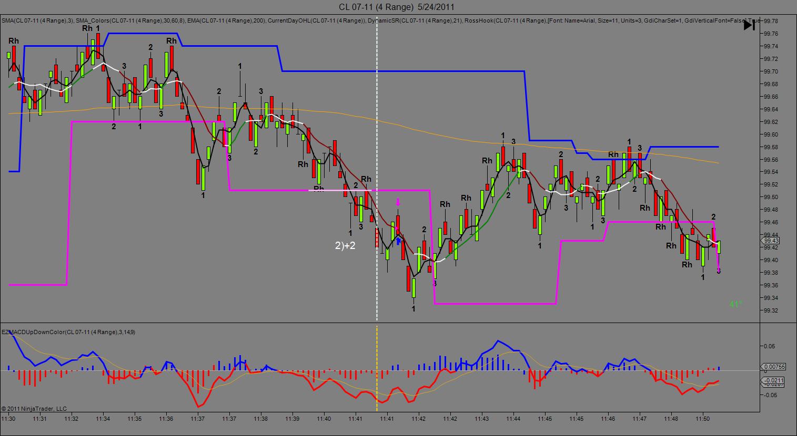Click the EZMACDUpDownColor panel label

click(x=68, y=332)
